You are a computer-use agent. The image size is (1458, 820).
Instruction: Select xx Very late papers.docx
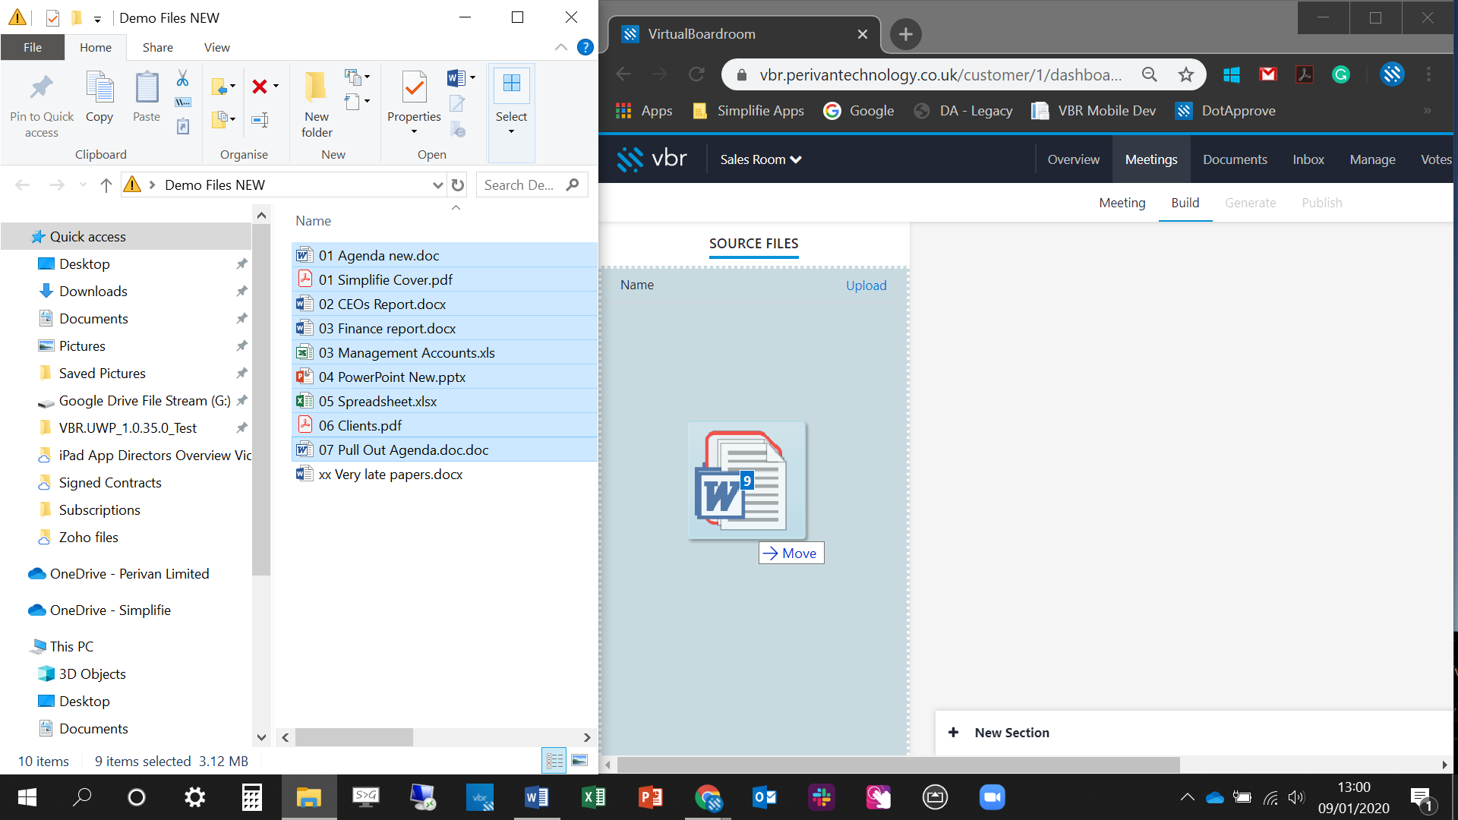pos(390,474)
